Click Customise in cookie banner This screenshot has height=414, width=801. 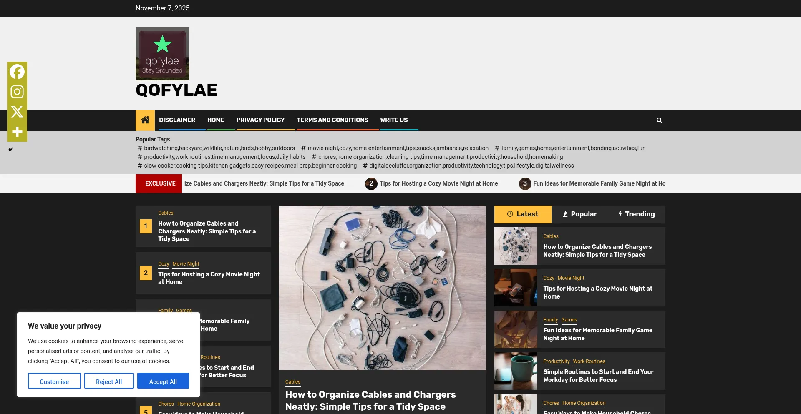(54, 381)
